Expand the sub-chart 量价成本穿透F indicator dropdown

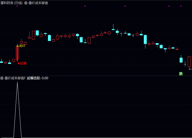[x=2, y=78]
